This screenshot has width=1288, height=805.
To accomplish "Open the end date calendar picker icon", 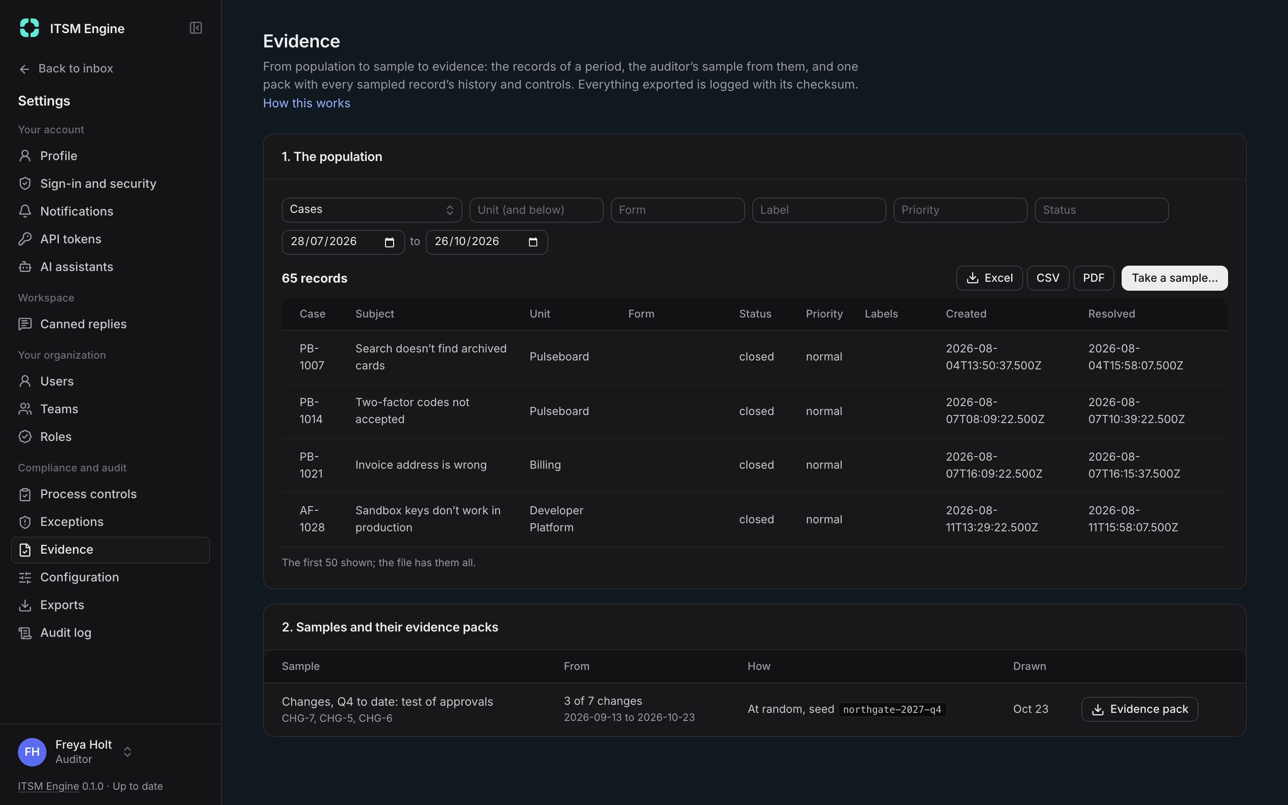I will [533, 242].
